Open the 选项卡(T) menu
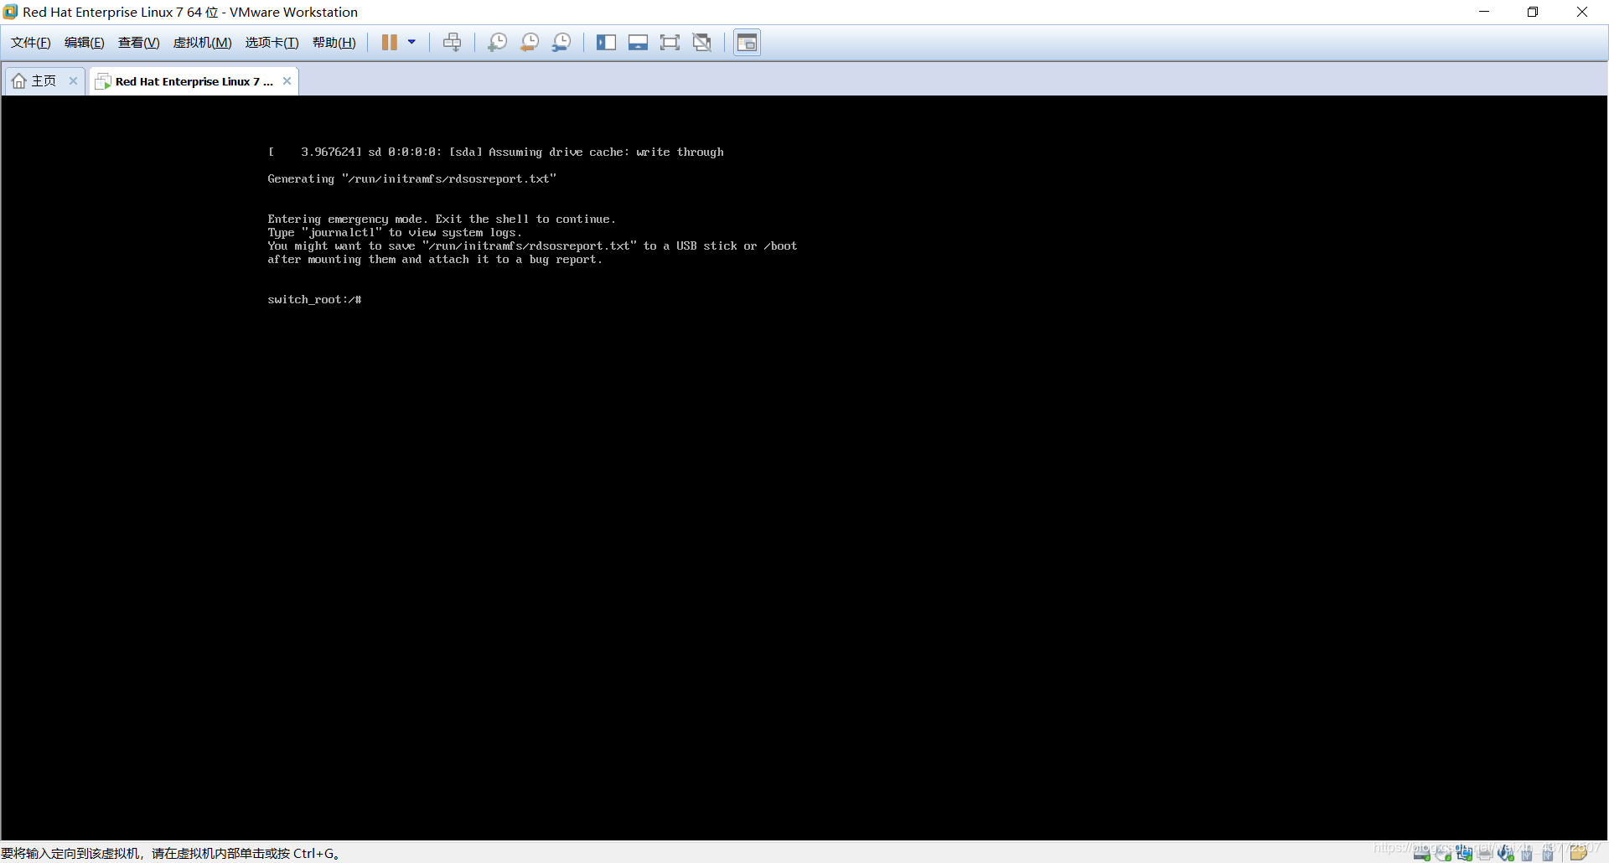 pyautogui.click(x=272, y=43)
